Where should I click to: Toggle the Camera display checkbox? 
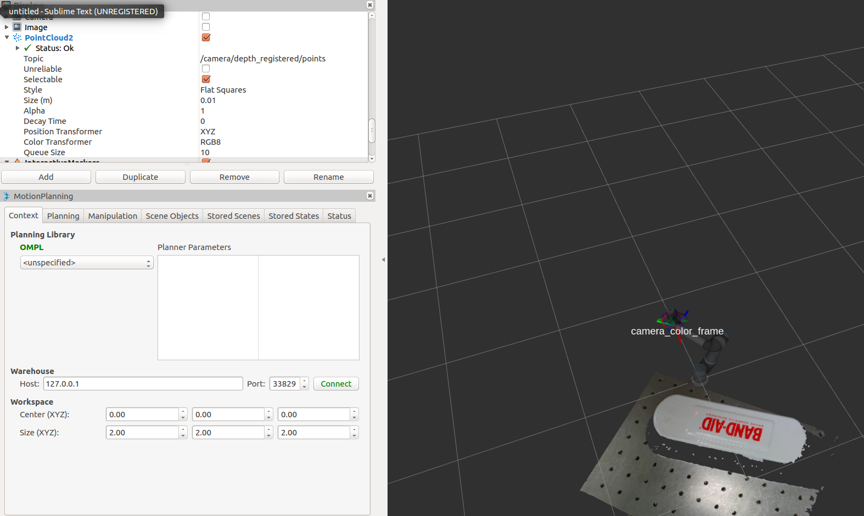(x=206, y=16)
